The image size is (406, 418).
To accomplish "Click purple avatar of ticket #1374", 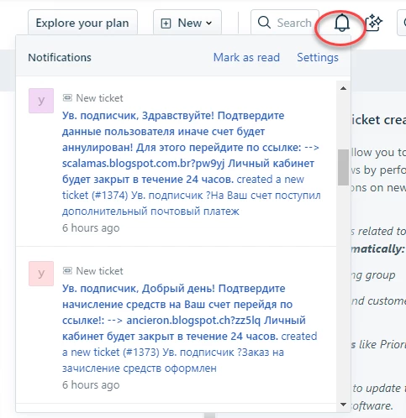I will [x=41, y=101].
